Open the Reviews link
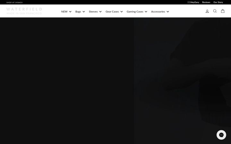The height and width of the screenshot is (144, 231). [206, 2]
